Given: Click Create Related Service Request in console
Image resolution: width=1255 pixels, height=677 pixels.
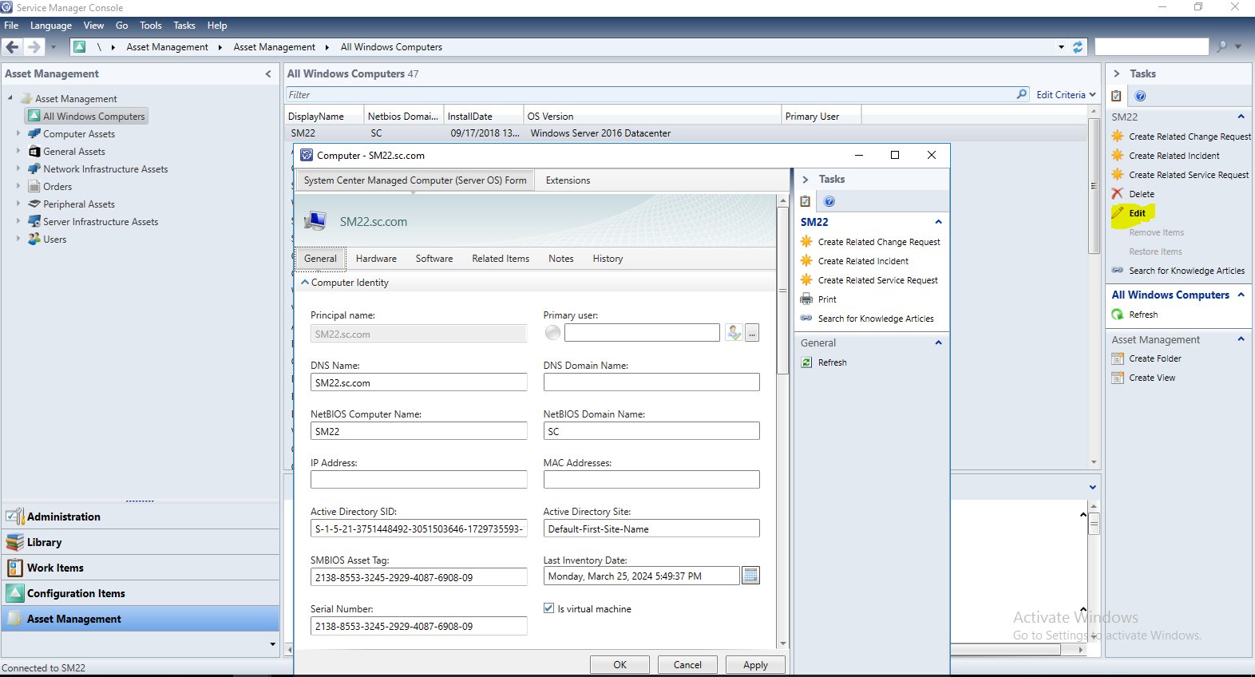Looking at the screenshot, I should tap(1188, 175).
